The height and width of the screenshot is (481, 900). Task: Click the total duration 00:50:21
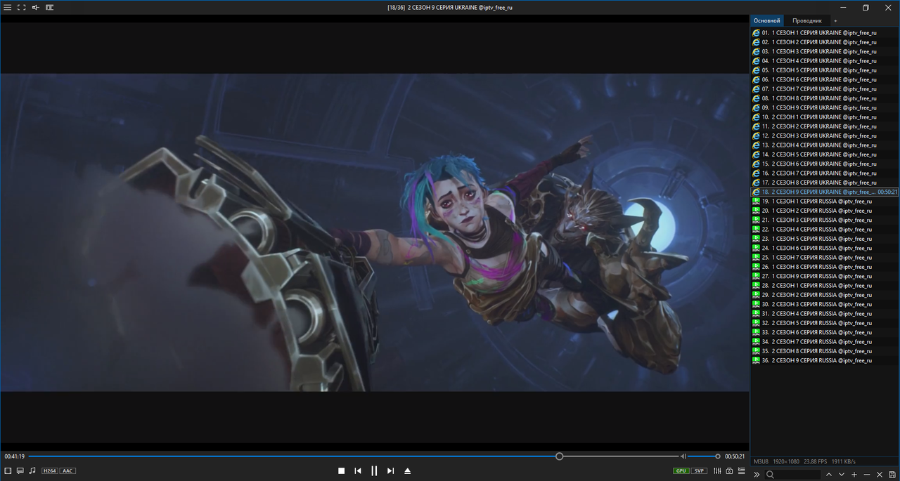point(735,456)
